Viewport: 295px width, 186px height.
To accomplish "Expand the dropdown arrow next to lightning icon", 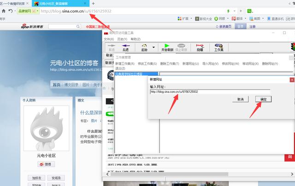I will point(235,11).
